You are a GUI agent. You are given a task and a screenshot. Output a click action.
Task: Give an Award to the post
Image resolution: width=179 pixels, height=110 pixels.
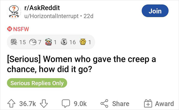click(159, 103)
